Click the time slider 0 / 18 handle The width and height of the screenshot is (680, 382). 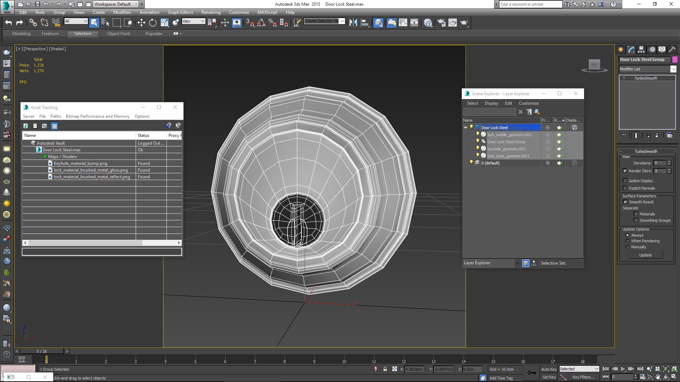click(42, 351)
